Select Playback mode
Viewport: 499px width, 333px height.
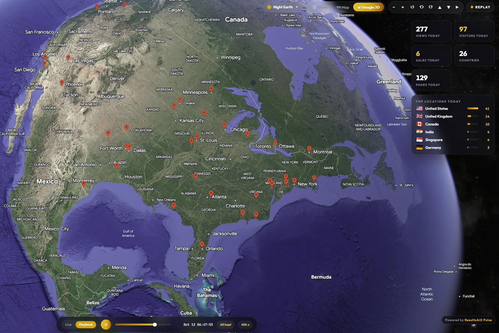(86, 325)
